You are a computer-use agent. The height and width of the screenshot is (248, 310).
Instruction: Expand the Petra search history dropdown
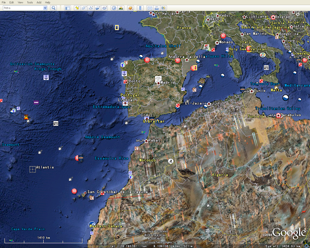45,8
